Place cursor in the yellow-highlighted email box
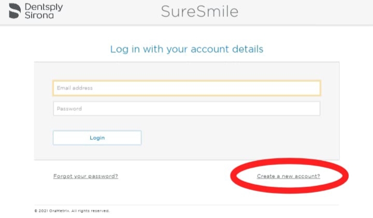The image size is (373, 218). 187,88
